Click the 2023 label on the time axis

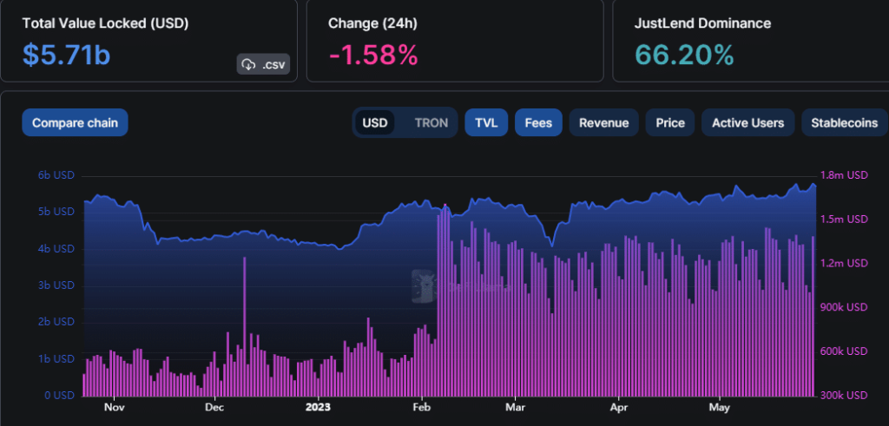(319, 407)
